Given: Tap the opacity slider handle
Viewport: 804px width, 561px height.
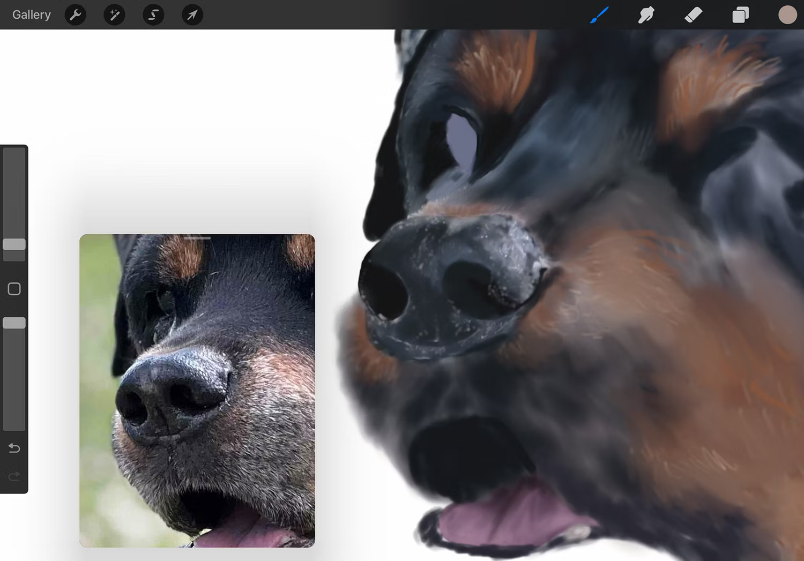Looking at the screenshot, I should (x=14, y=323).
